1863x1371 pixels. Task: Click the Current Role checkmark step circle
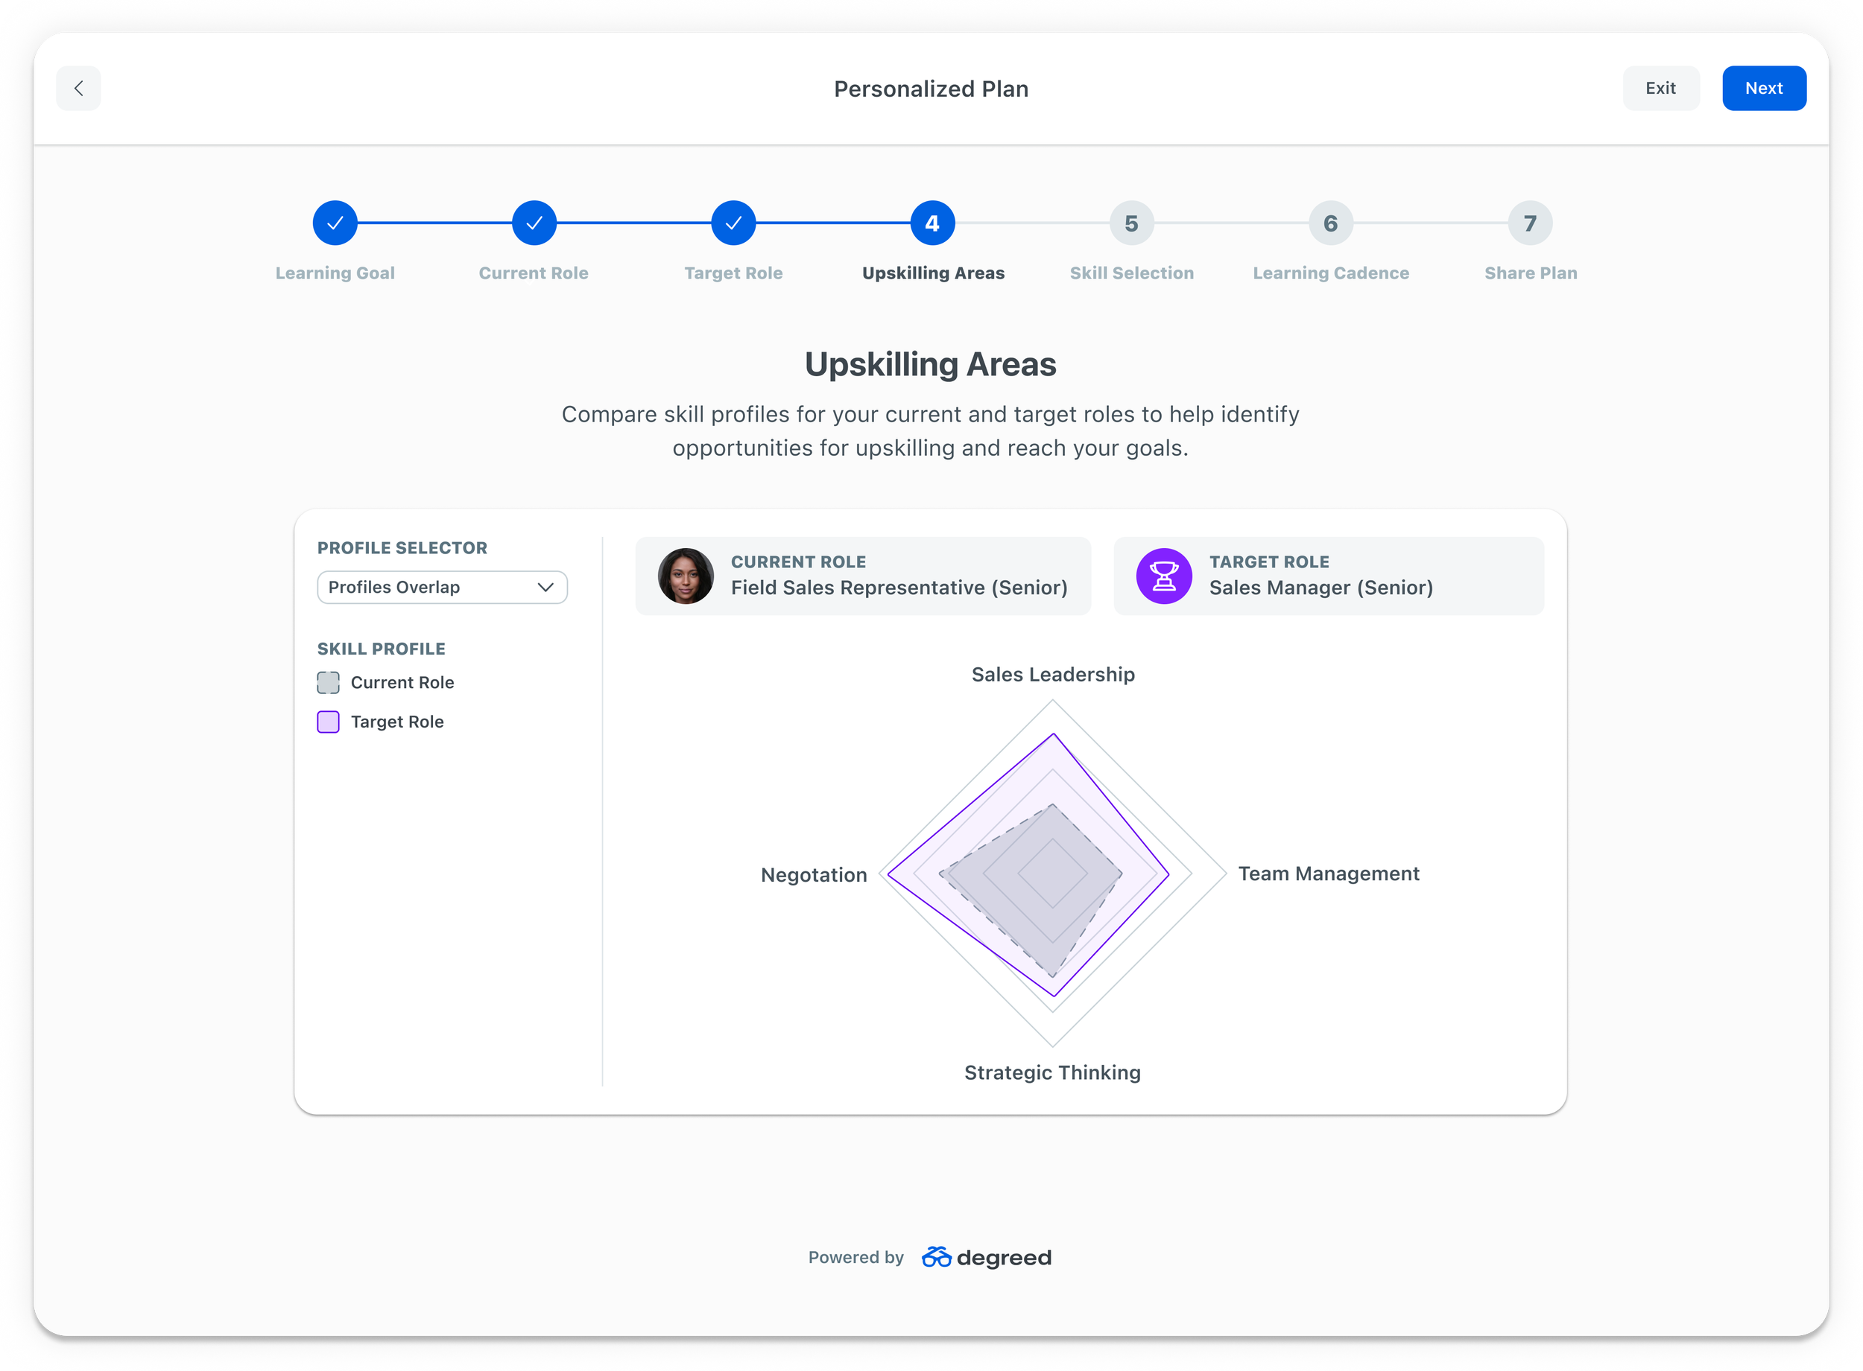534,223
